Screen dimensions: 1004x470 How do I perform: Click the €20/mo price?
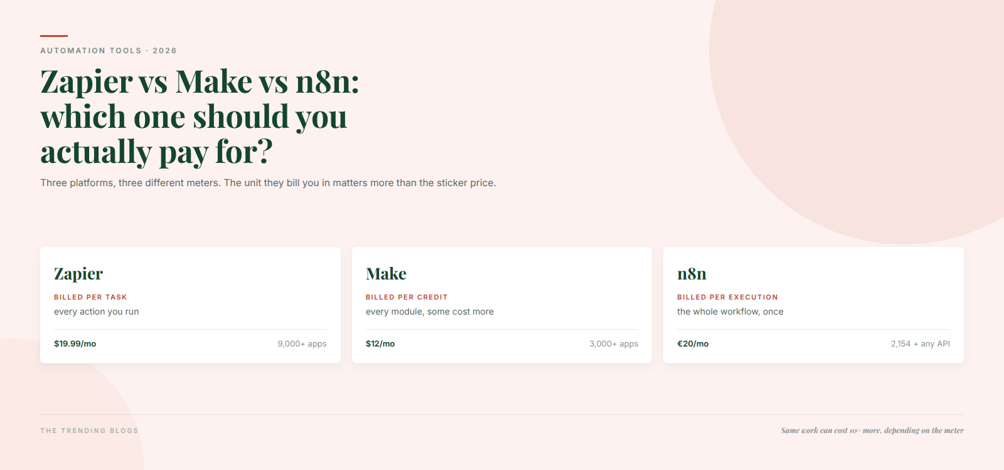point(693,344)
